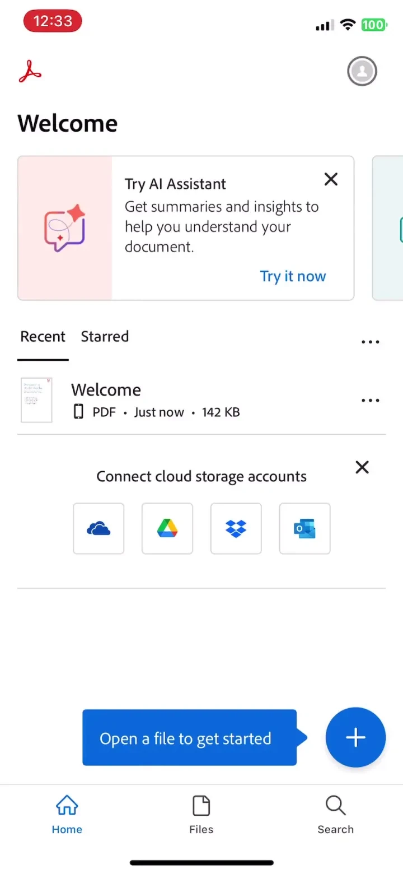403x874 pixels.
Task: Tap Try it now link
Action: 293,276
